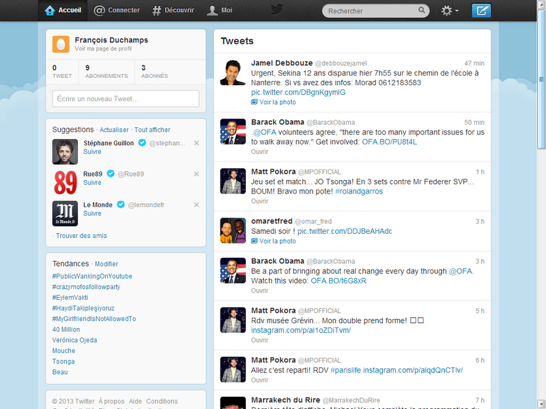Open the settings gear dropdown

[450, 10]
